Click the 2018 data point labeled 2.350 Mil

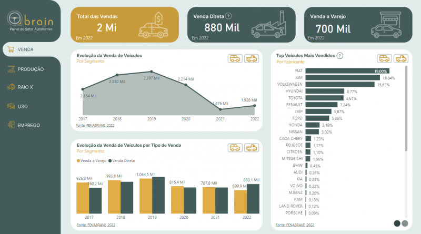[x=117, y=75]
